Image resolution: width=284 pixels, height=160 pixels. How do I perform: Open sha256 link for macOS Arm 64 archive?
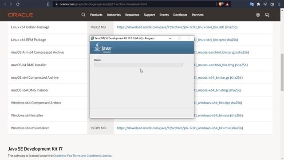tap(243, 52)
